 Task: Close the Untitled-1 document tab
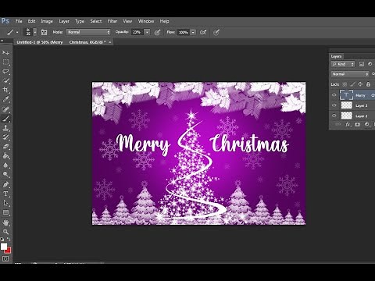click(110, 42)
